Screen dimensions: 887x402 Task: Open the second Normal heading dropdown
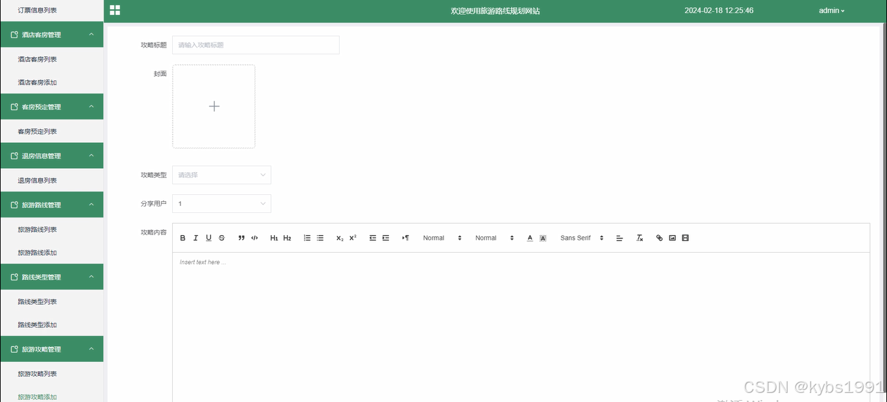tap(494, 238)
